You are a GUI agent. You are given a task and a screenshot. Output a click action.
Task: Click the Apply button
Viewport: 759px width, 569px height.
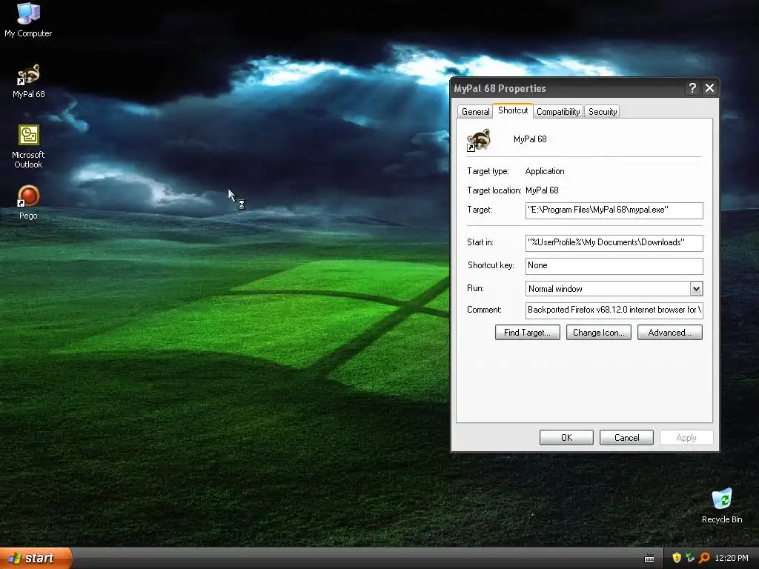pyautogui.click(x=686, y=437)
